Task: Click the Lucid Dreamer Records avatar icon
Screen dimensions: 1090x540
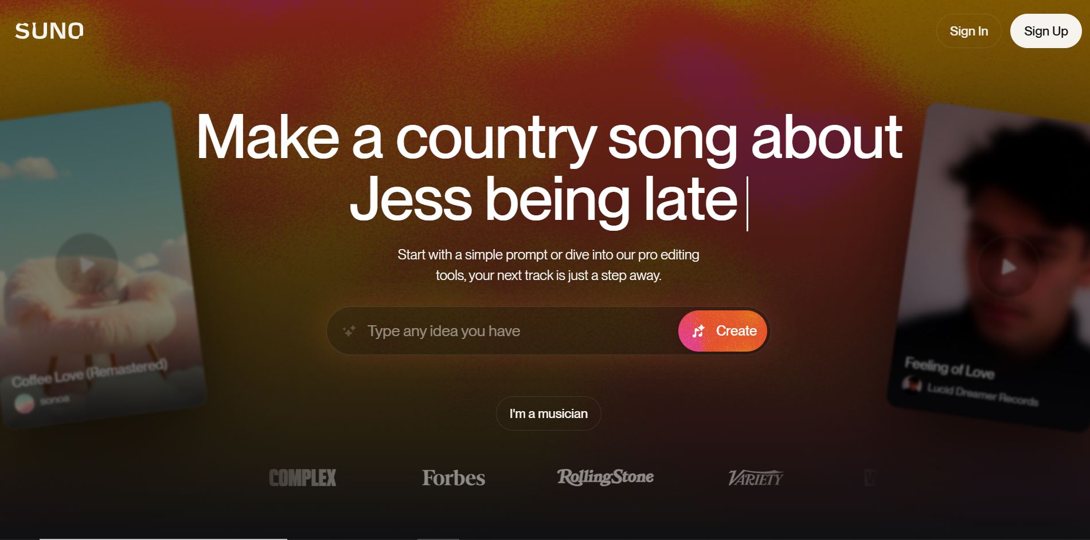Action: coord(912,383)
